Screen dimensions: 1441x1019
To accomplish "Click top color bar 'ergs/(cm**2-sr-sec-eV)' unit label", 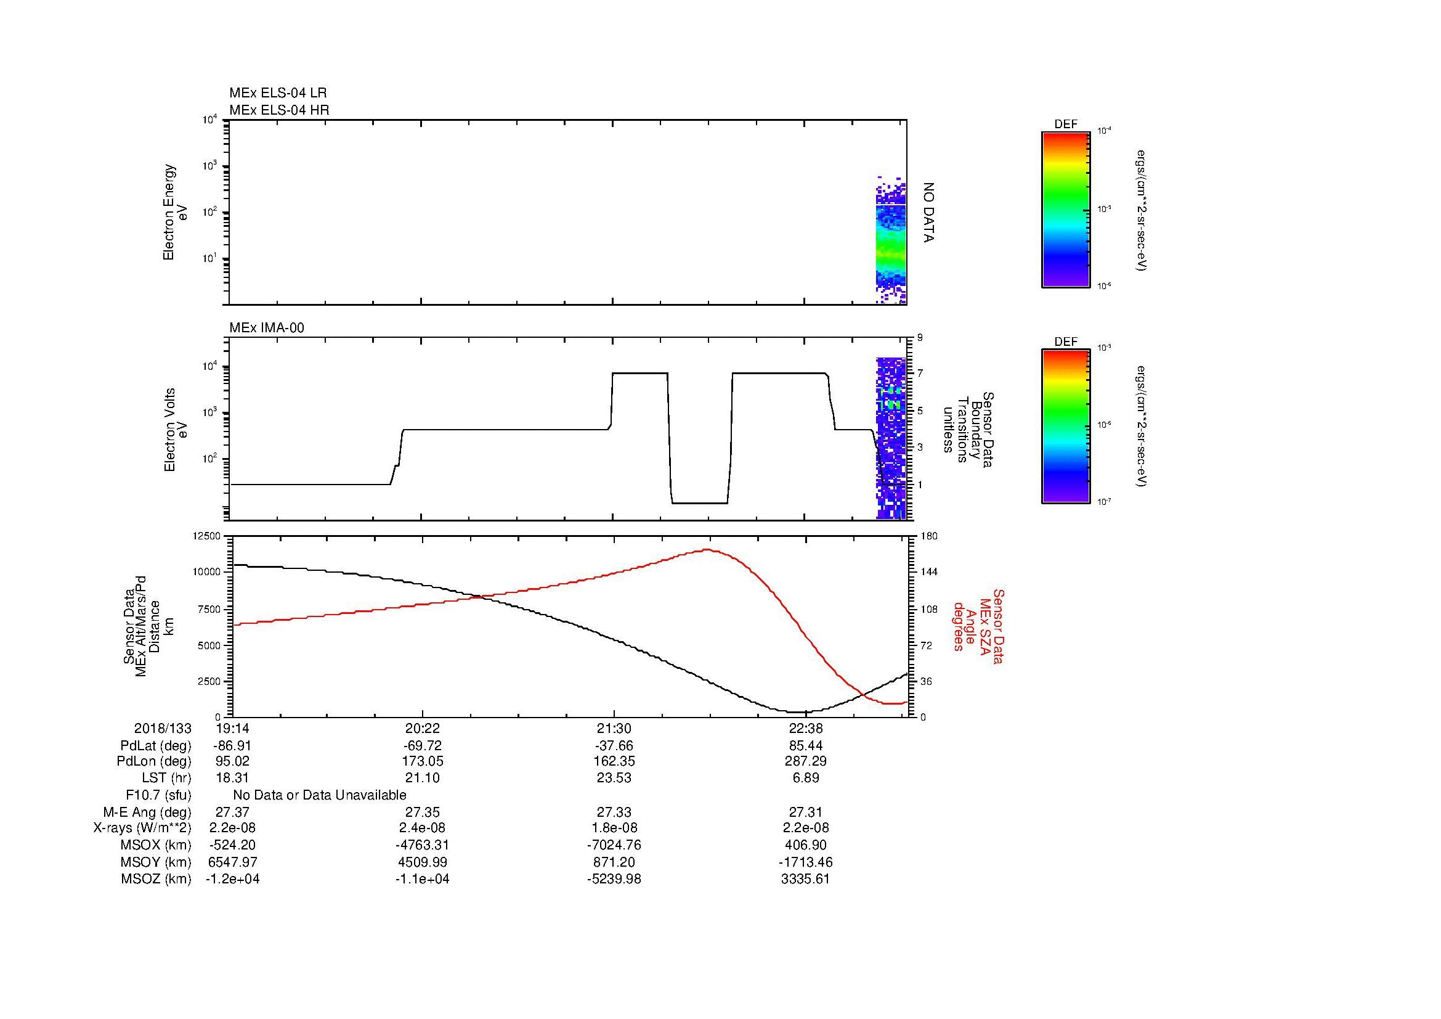I will coord(1142,210).
